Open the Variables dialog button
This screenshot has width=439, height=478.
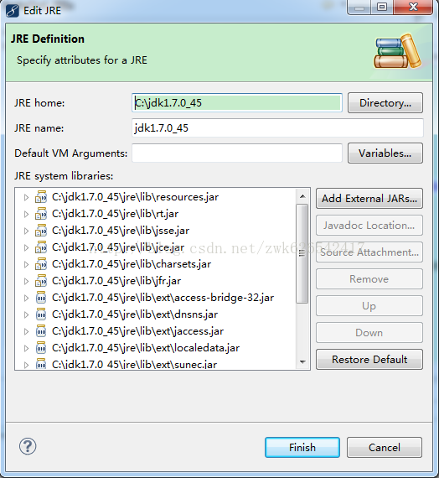(385, 153)
